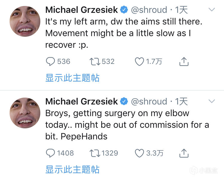Screen dimensions: 224x180
Task: Open profile avatar on first tweet
Action: pyautogui.click(x=25, y=21)
